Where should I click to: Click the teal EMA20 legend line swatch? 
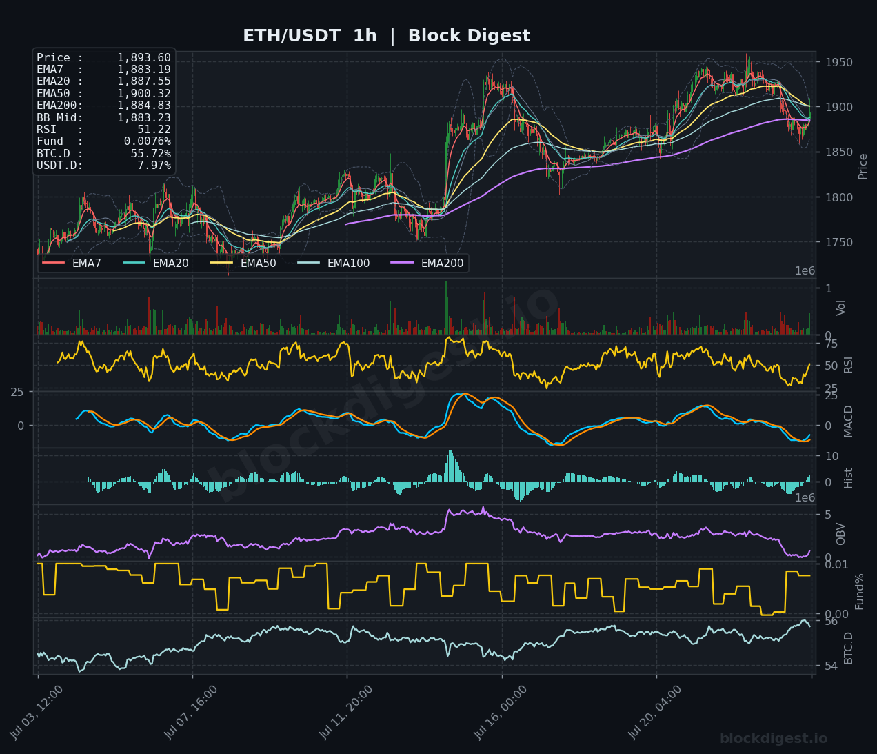(x=134, y=264)
